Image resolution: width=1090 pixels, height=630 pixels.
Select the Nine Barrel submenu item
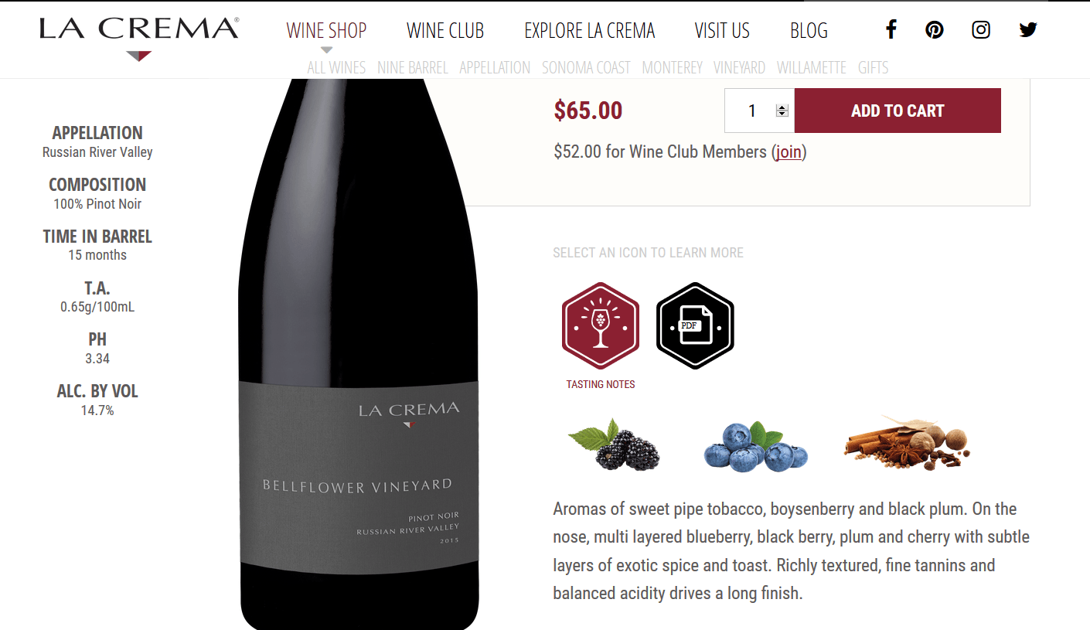click(413, 68)
